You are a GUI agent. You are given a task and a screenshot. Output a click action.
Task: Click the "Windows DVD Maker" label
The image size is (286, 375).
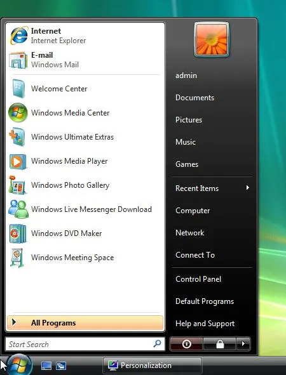tap(66, 233)
